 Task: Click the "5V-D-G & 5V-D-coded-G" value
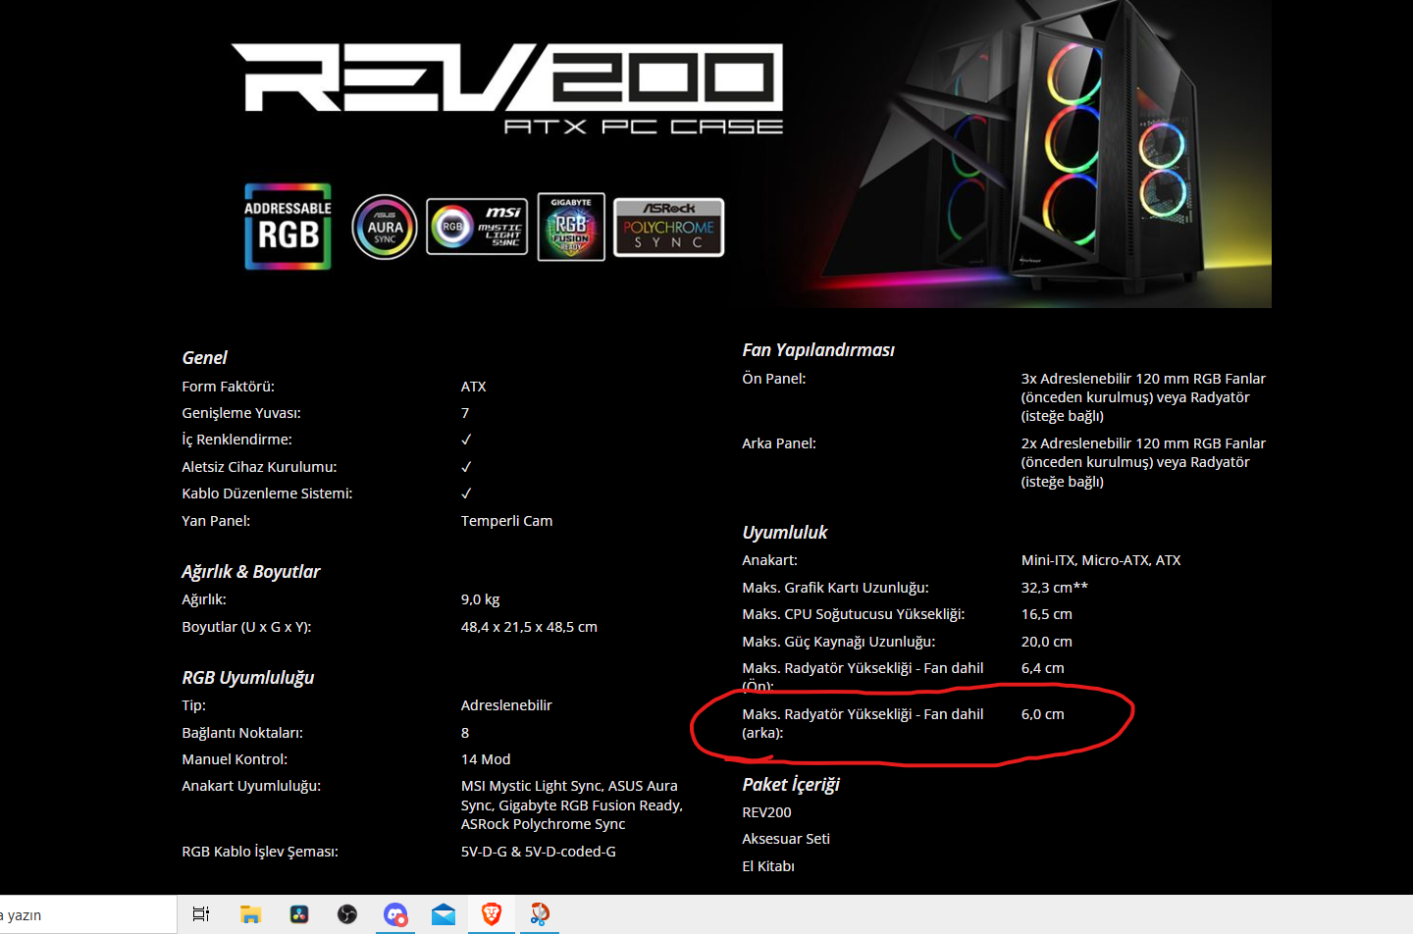point(539,852)
